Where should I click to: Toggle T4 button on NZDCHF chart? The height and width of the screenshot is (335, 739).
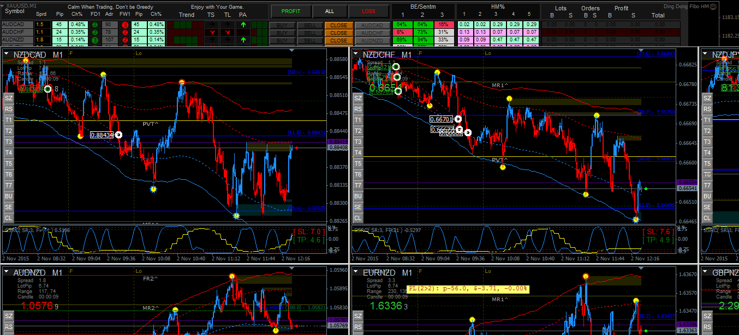point(357,153)
